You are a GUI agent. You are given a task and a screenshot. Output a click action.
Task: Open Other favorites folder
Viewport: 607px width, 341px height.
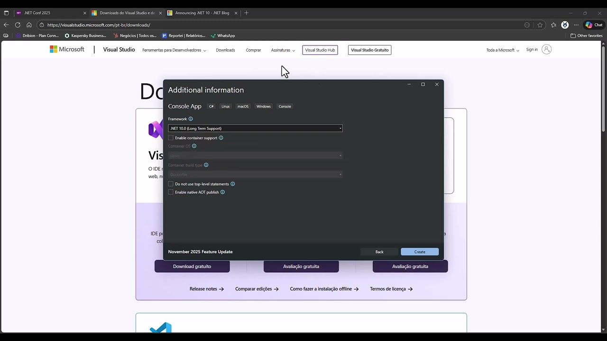[x=587, y=36]
